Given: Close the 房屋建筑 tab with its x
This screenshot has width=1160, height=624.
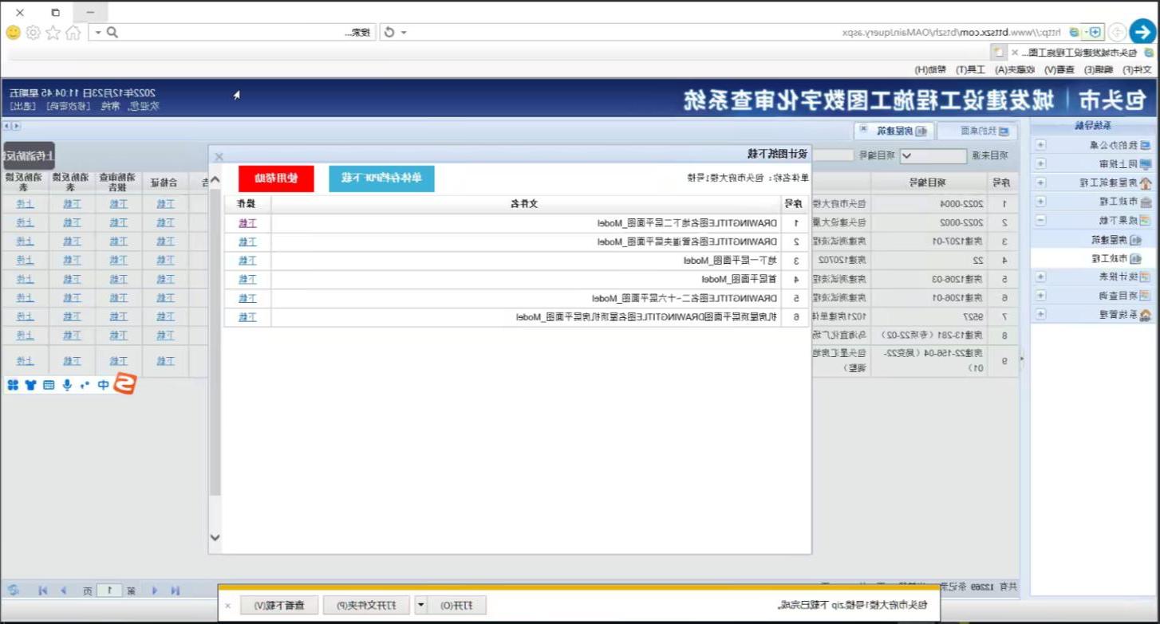Looking at the screenshot, I should tap(862, 128).
